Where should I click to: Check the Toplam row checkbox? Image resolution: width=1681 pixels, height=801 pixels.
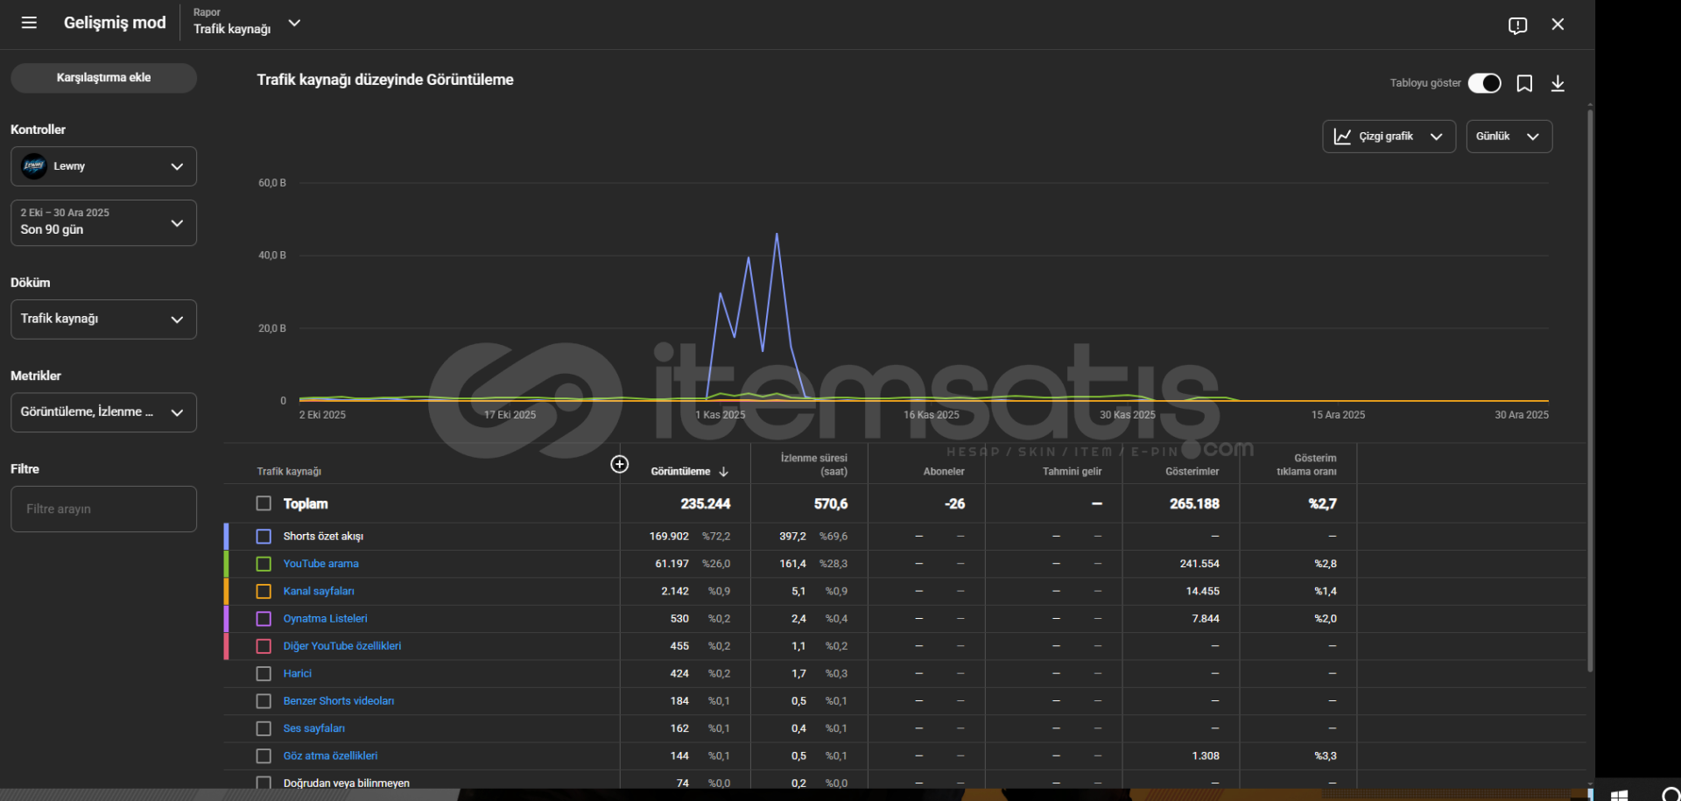[x=264, y=503]
